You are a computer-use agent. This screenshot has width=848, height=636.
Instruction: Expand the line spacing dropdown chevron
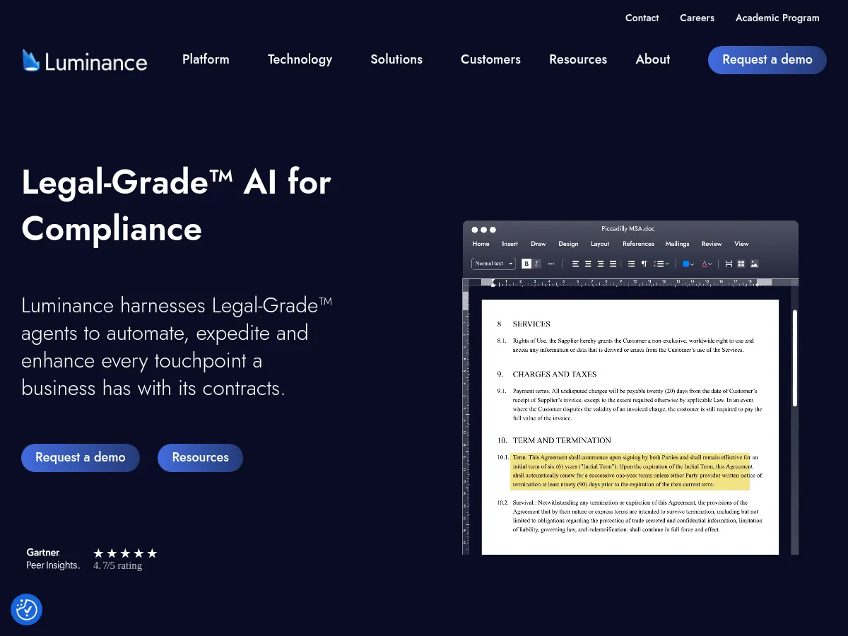point(668,263)
